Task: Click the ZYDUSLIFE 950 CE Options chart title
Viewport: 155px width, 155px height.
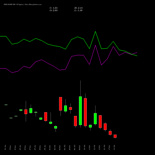Action: click(x=23, y=5)
